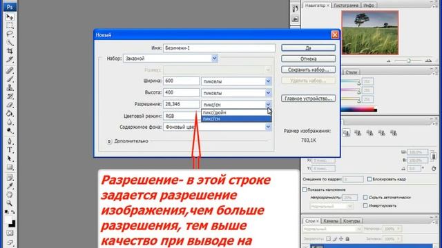Select the Слои tab
The height and width of the screenshot is (248, 442).
click(311, 221)
